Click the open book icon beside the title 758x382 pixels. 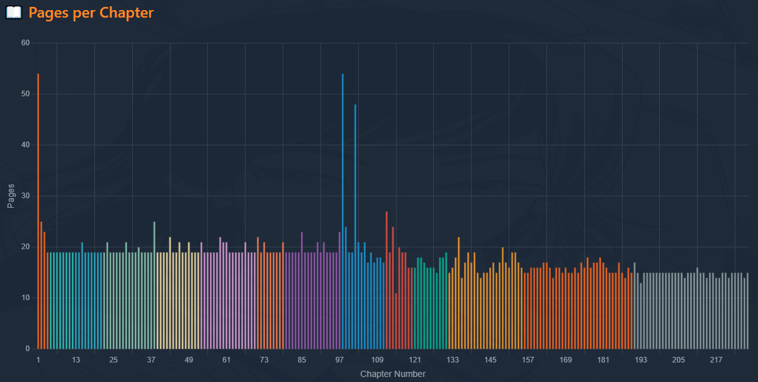(x=14, y=13)
